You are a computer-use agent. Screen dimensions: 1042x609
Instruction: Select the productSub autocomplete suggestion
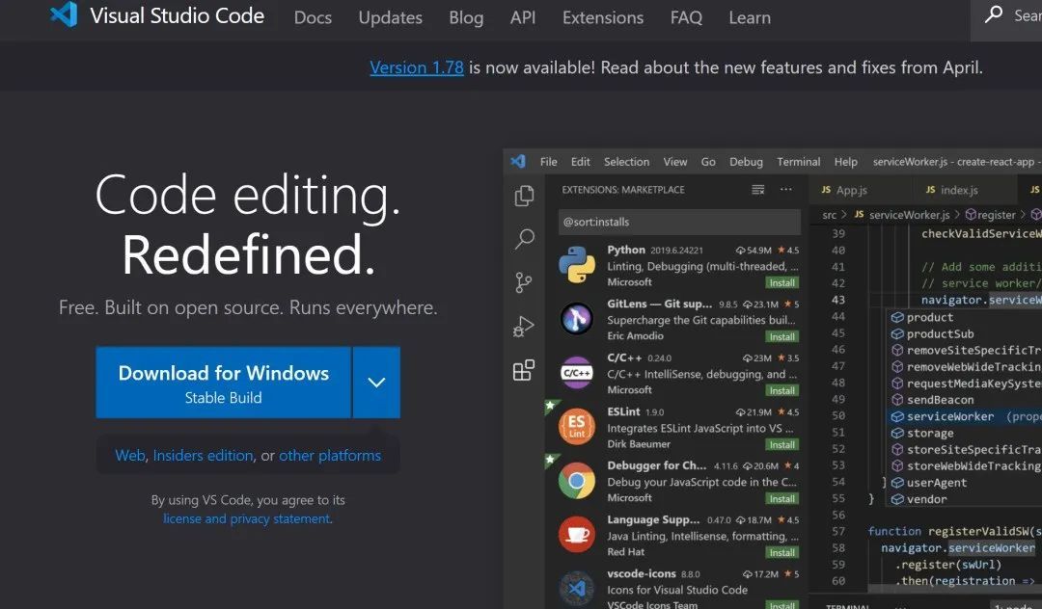click(940, 333)
